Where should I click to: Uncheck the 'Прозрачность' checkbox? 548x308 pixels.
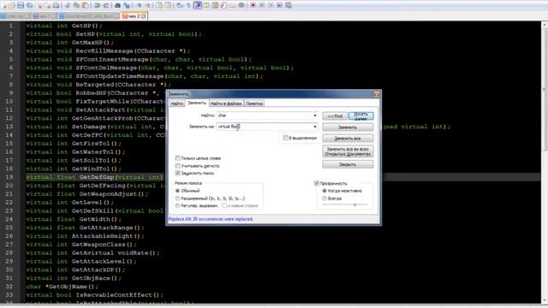pos(317,183)
